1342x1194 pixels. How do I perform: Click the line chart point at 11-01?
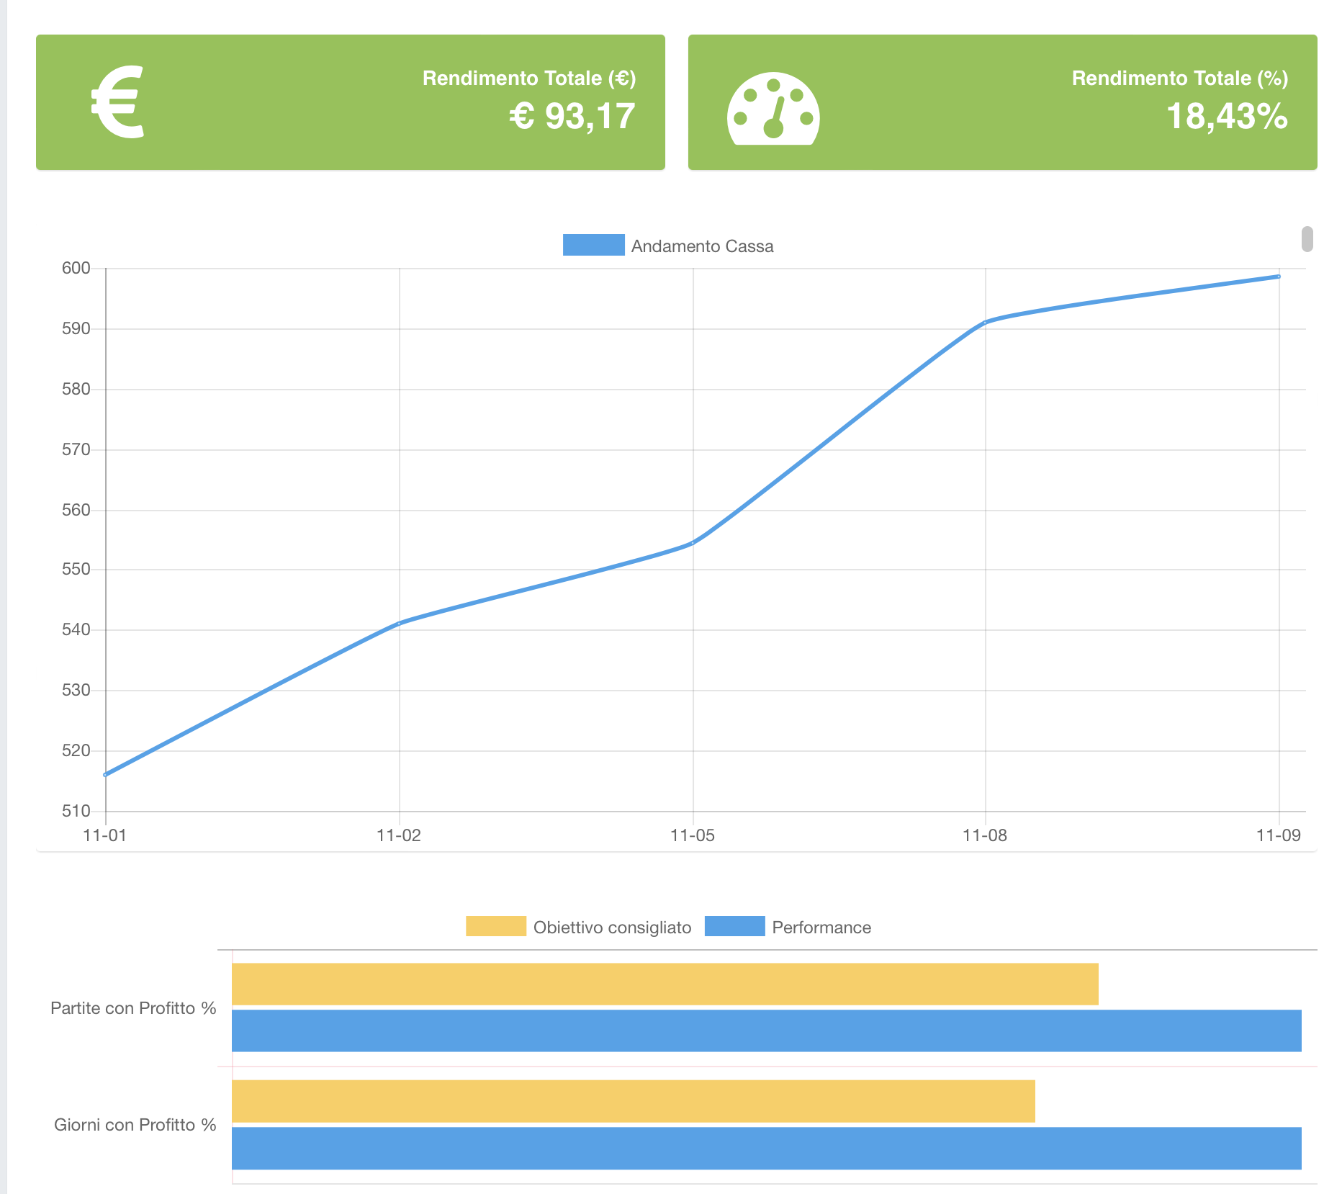coord(106,775)
